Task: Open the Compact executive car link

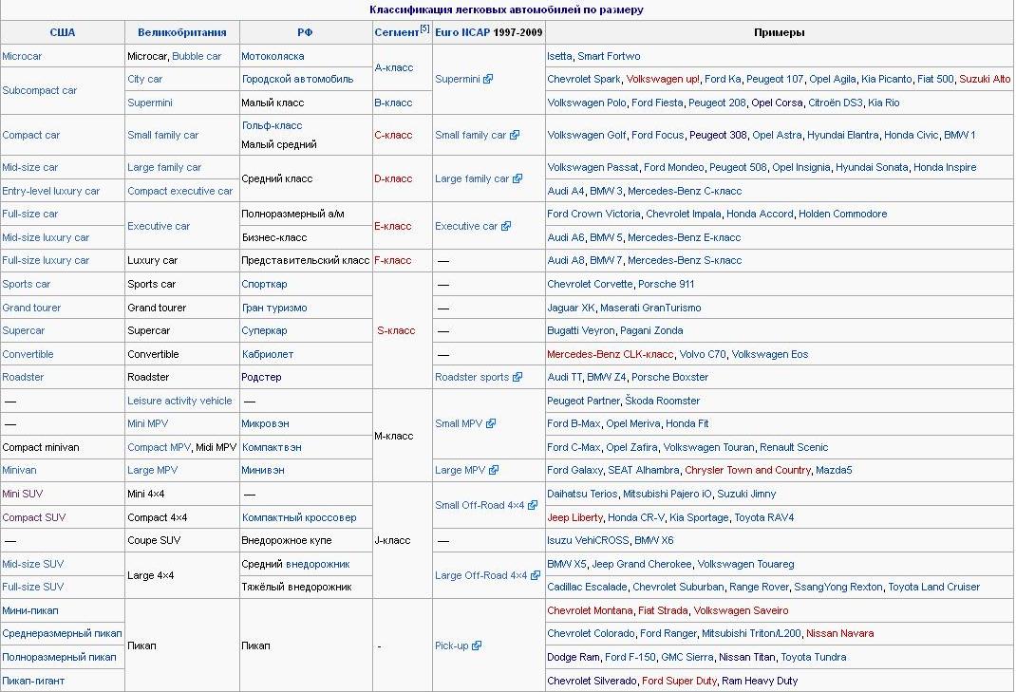Action: [x=180, y=191]
